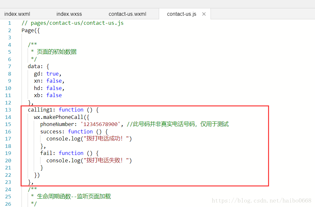Click line number 26 in gutter
The width and height of the screenshot is (315, 207).
tap(8, 204)
